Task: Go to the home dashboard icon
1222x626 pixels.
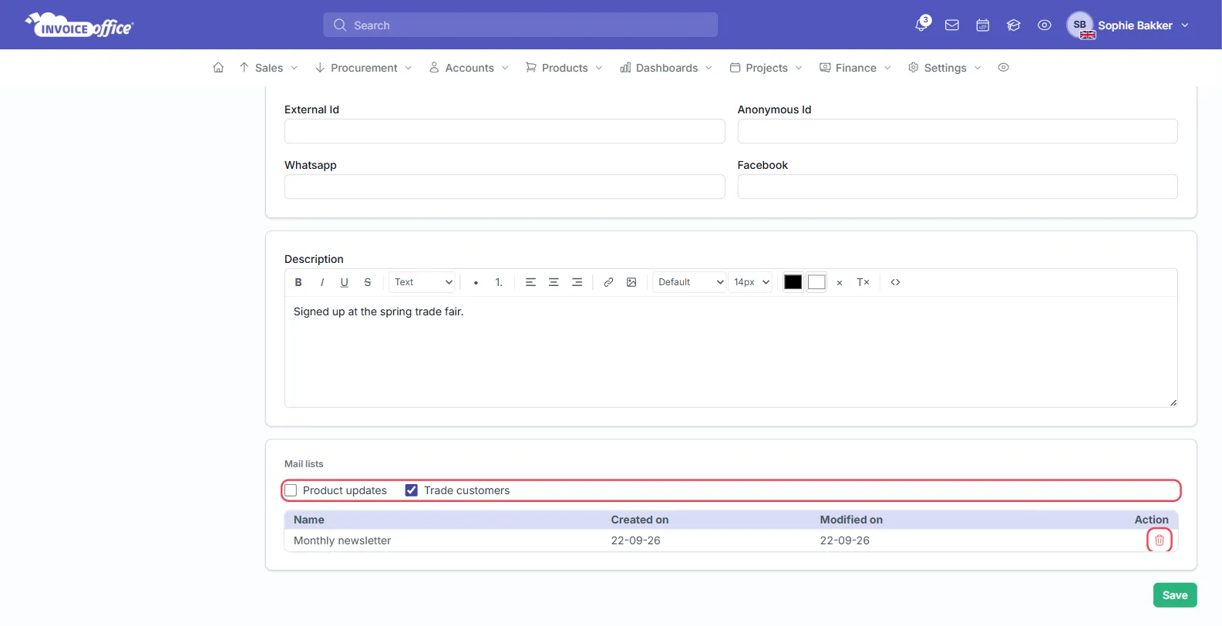Action: point(218,68)
